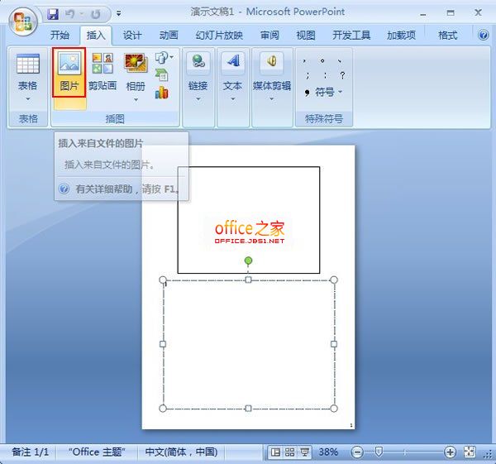Open zoom dialog via 38% label
496x464 pixels.
(x=328, y=452)
